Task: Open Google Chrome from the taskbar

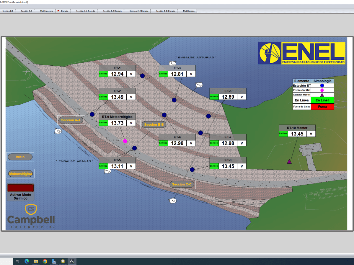Action: tap(45, 261)
